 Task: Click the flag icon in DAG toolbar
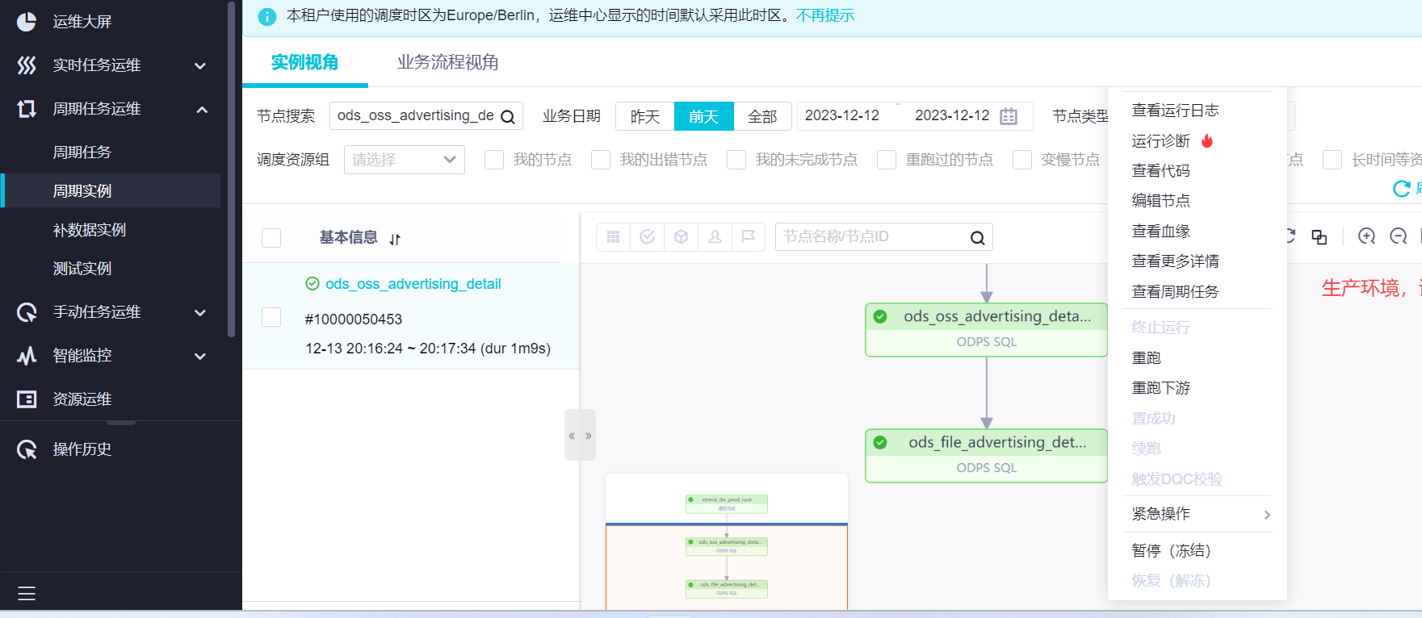click(x=749, y=237)
